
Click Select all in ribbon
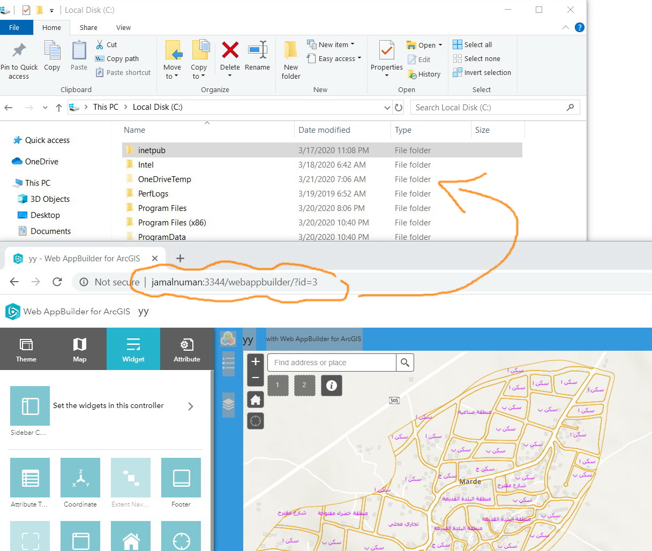(473, 44)
